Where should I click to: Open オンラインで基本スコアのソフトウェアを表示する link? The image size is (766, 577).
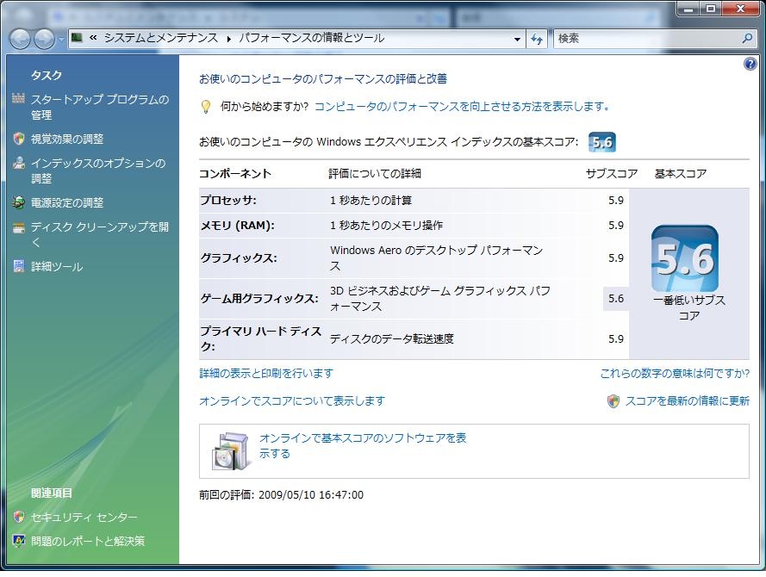(x=363, y=446)
